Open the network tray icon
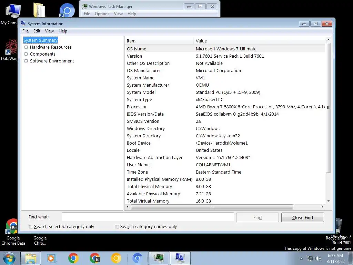 tap(310, 258)
